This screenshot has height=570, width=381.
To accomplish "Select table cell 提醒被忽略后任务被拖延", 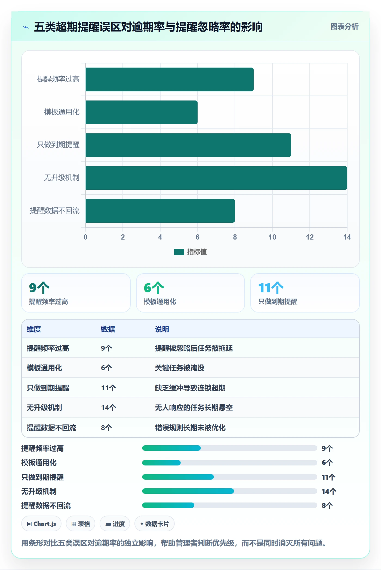I will tap(194, 348).
